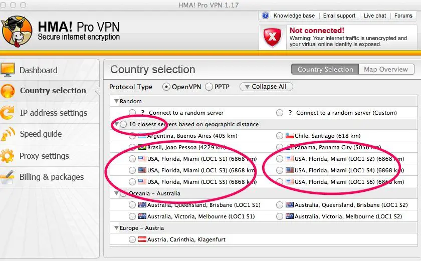The width and height of the screenshot is (421, 261).
Task: Select OpenVPN protocol type
Action: 166,87
